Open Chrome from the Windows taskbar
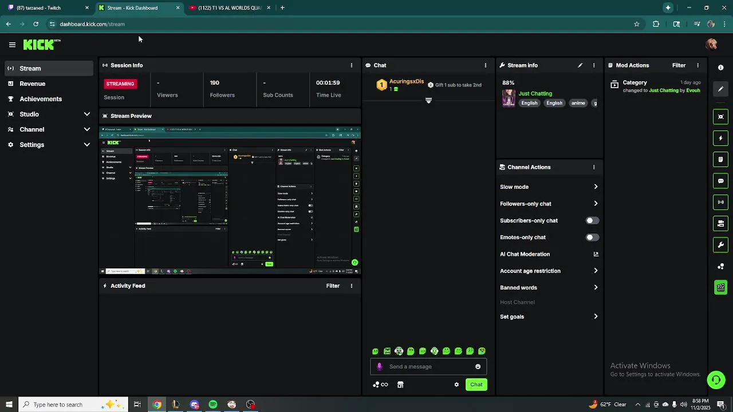The image size is (733, 412). coord(157,405)
